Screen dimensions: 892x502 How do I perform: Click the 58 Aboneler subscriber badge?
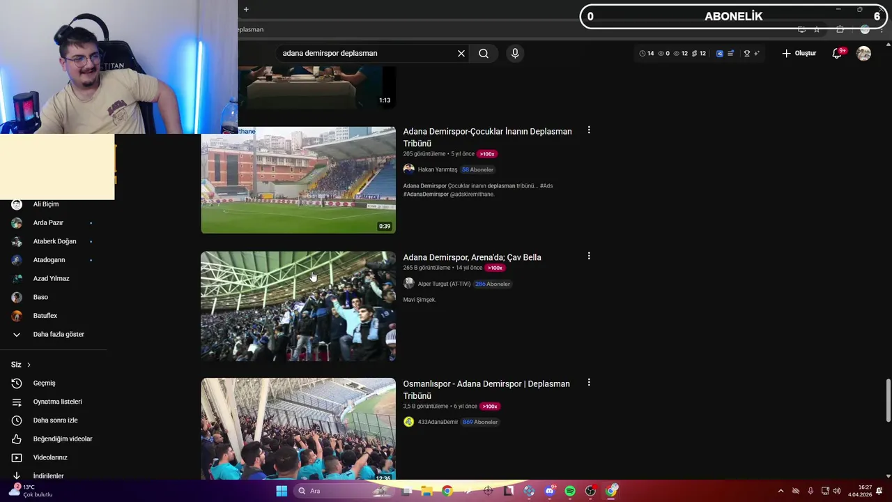click(x=477, y=169)
